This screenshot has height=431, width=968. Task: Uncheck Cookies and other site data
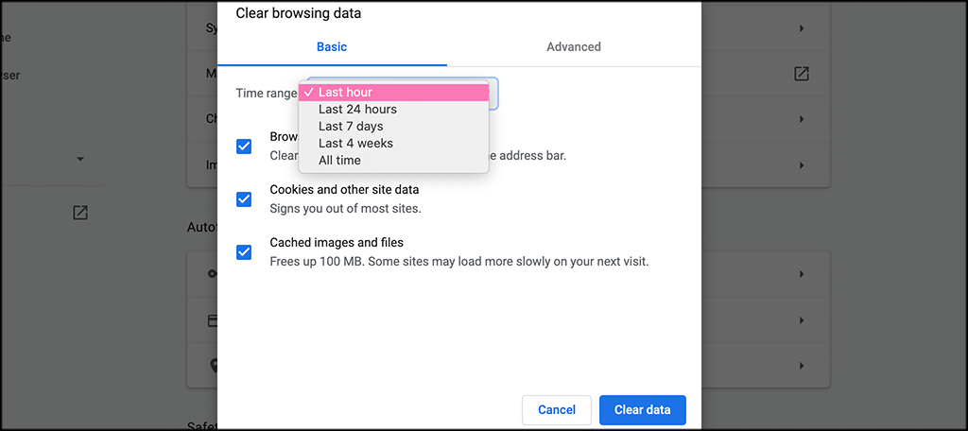point(244,199)
